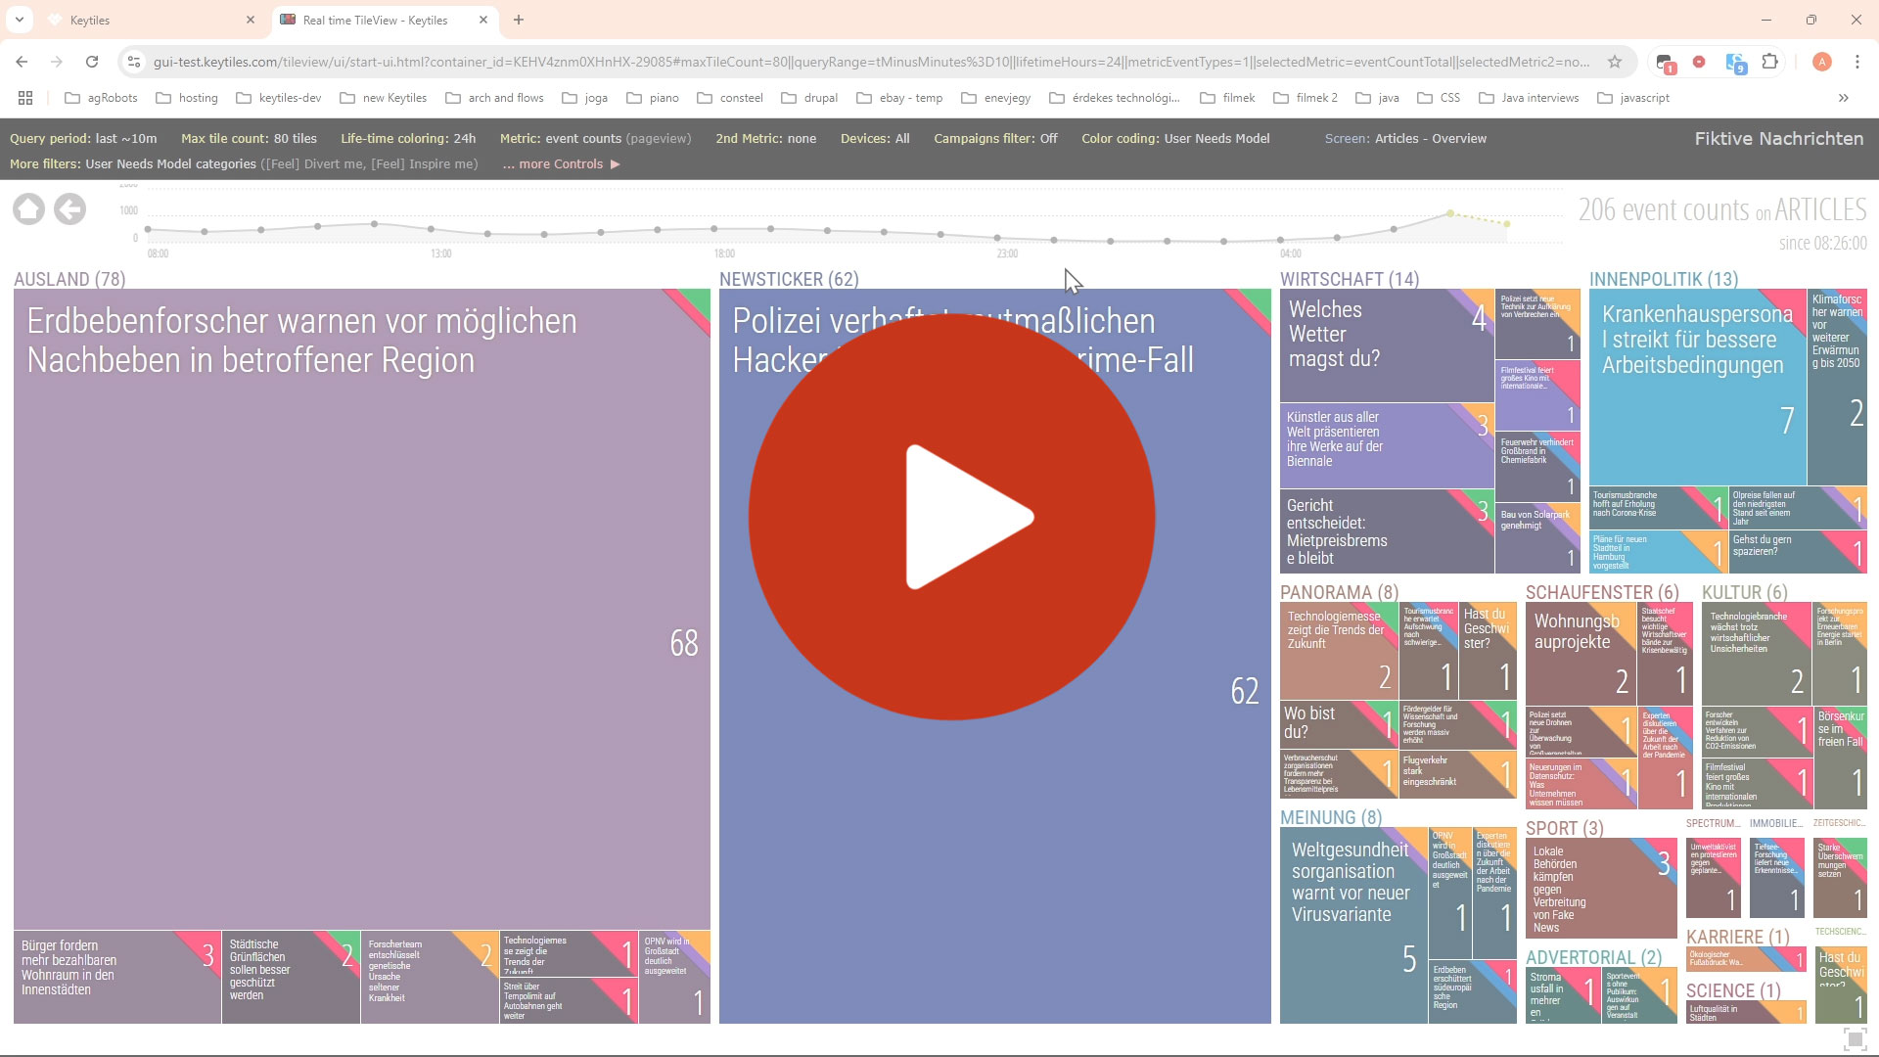Open the Chrome three-dot menu
This screenshot has width=1879, height=1057.
(1857, 62)
